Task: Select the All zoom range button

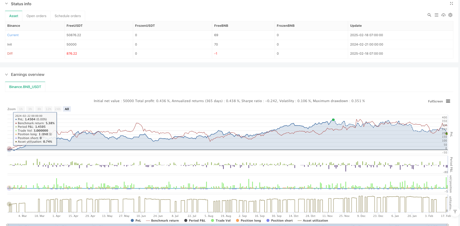Action: (x=67, y=109)
